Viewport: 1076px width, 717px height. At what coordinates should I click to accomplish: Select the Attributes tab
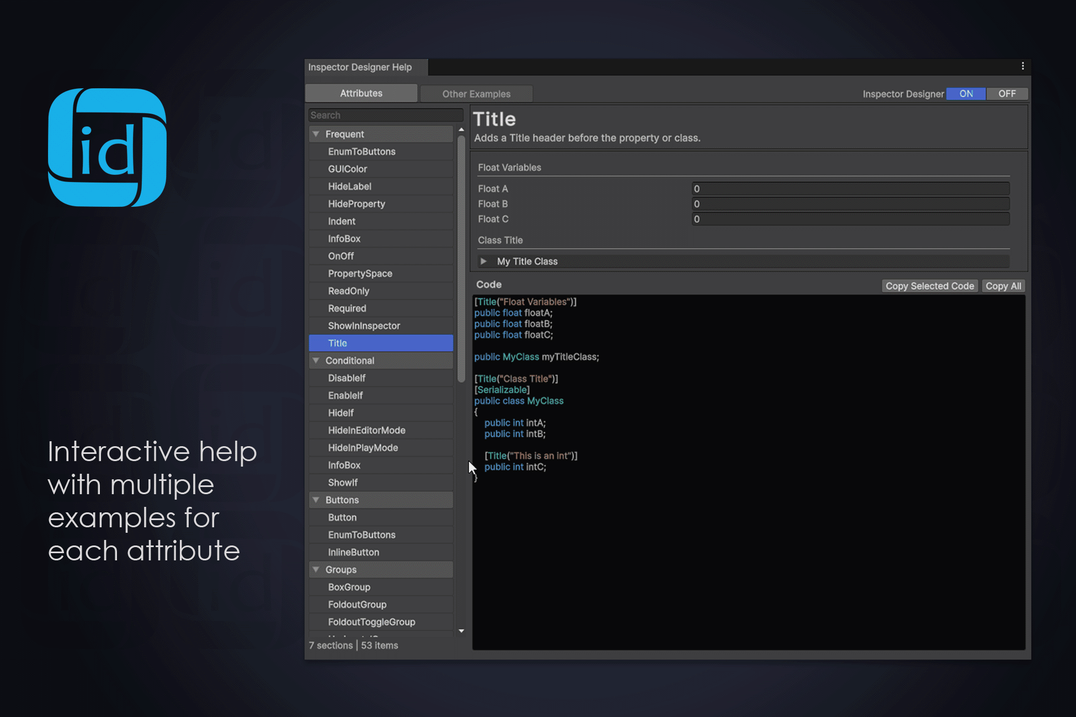[361, 93]
